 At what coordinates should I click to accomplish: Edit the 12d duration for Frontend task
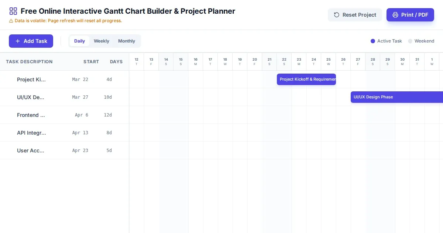pyautogui.click(x=108, y=115)
